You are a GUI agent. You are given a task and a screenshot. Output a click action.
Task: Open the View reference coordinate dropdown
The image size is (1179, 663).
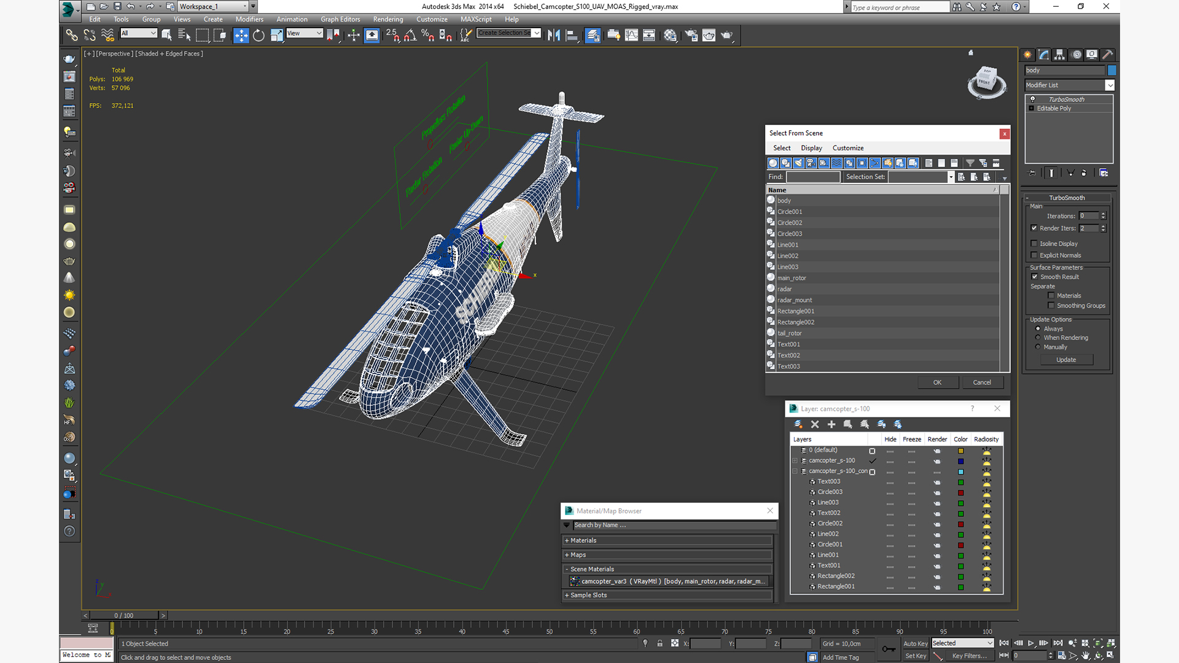click(319, 33)
